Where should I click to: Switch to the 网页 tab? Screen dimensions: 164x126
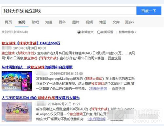tap(8, 22)
